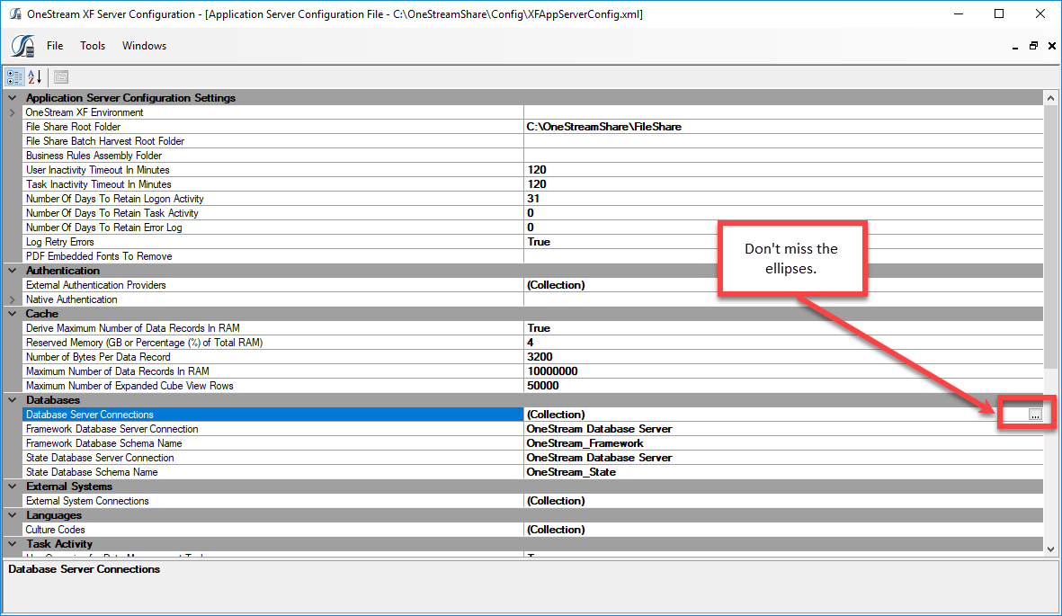The image size is (1062, 616).
Task: Click the scroll up arrow of property grid
Action: [x=1050, y=98]
